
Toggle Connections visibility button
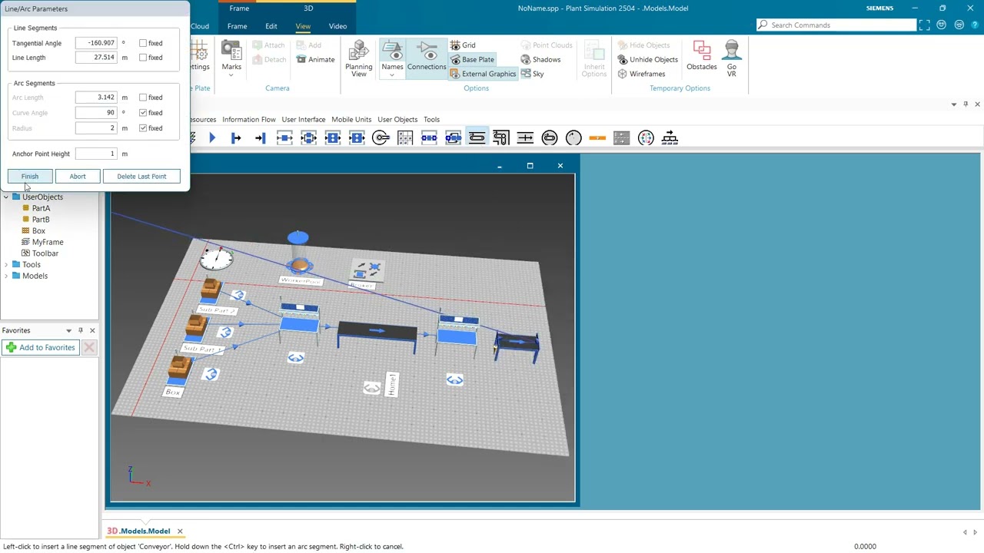(427, 58)
